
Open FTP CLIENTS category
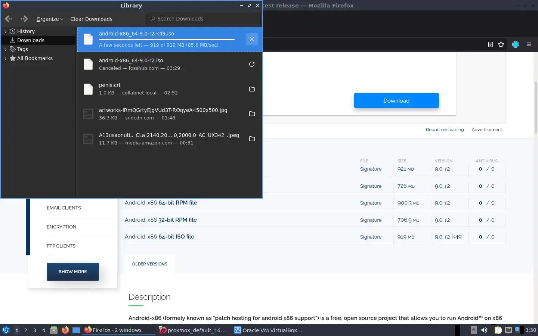click(61, 246)
